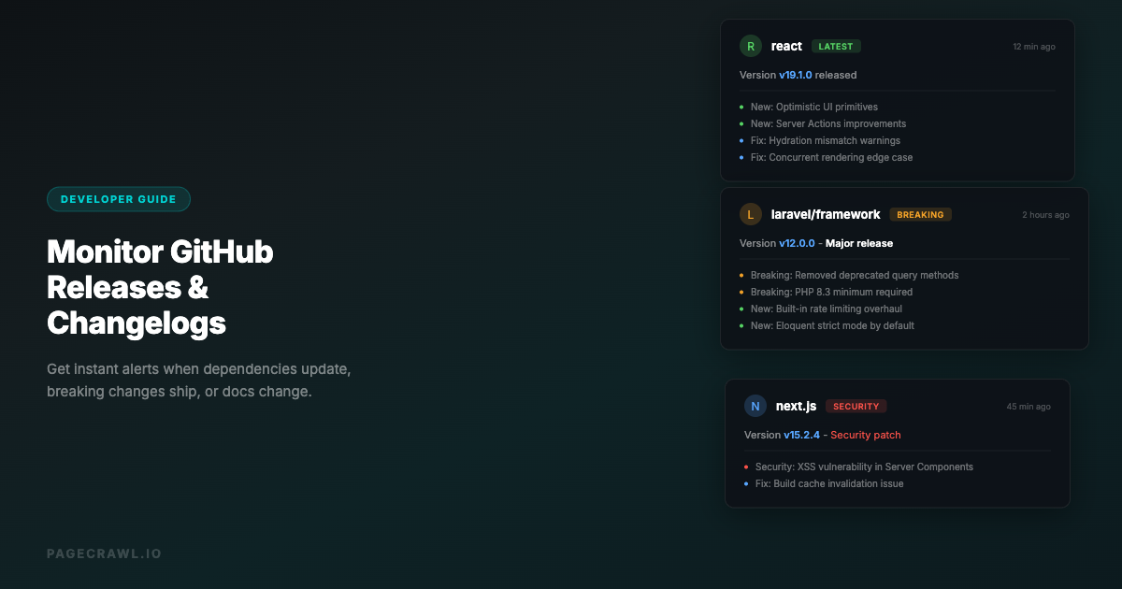Click 'Breaking: Removed deprecated query methods' item

pyautogui.click(x=855, y=275)
